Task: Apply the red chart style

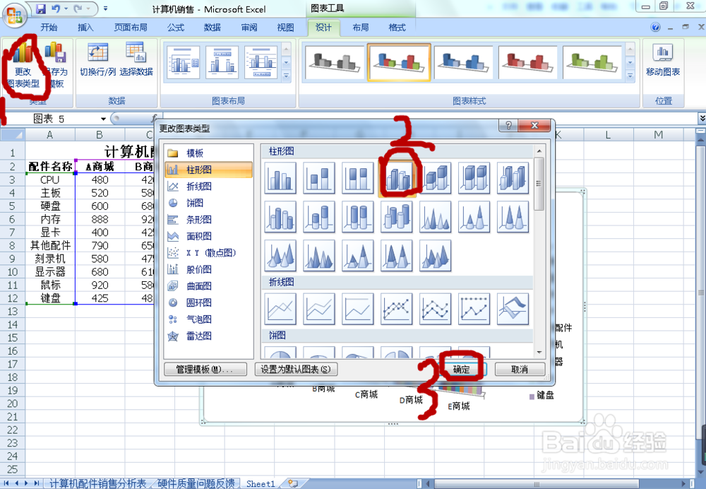Action: tap(528, 63)
